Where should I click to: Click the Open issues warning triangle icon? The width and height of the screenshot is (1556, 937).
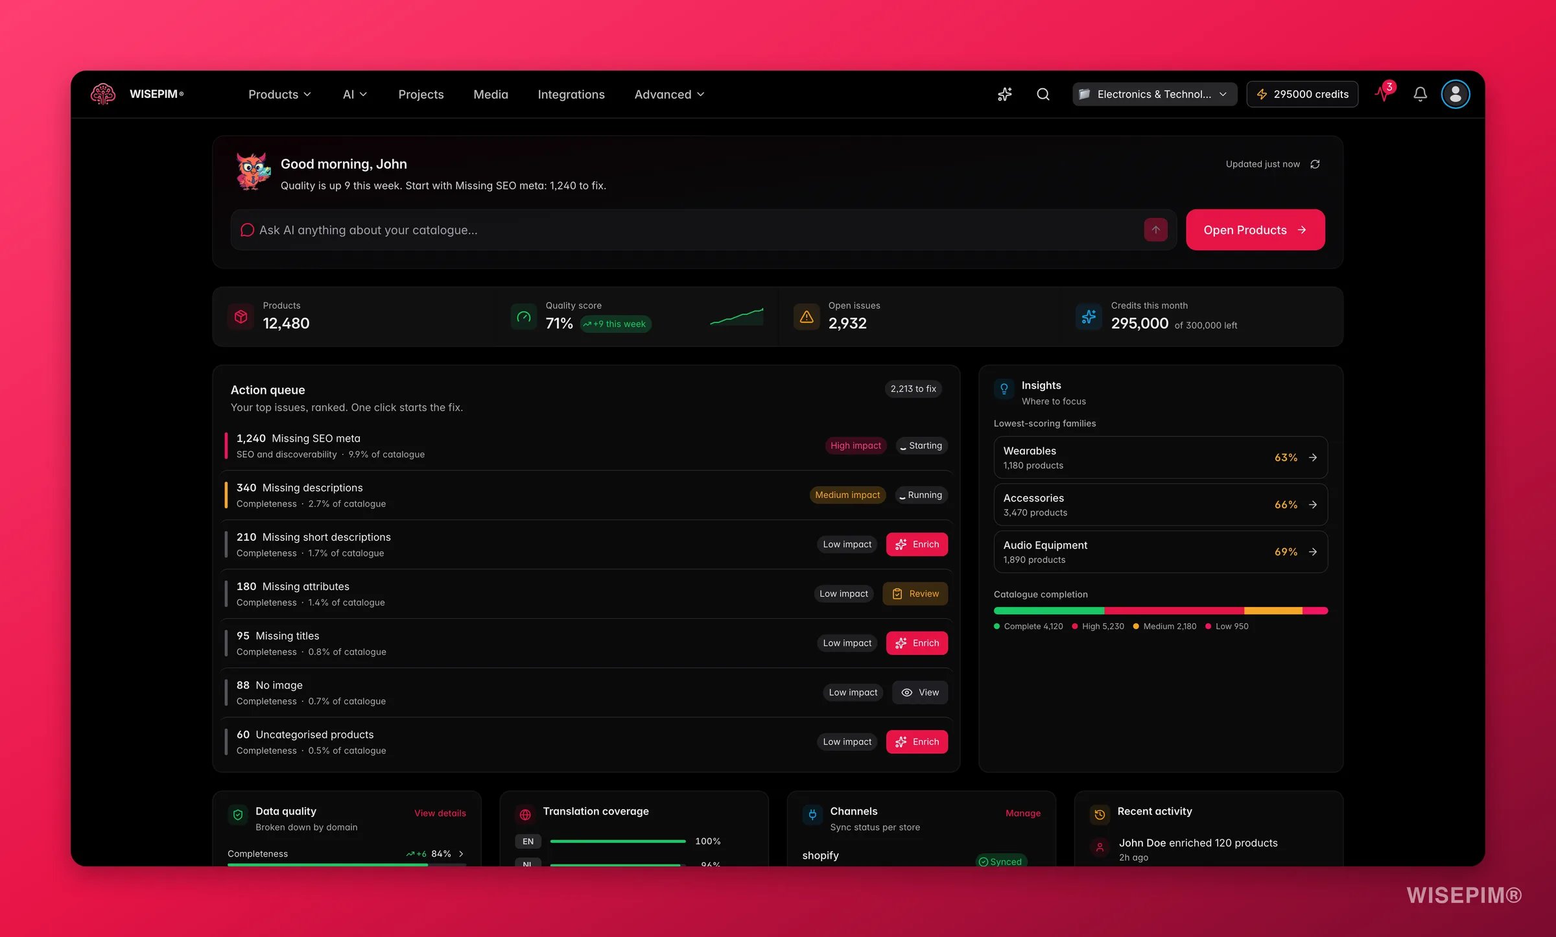coord(807,316)
